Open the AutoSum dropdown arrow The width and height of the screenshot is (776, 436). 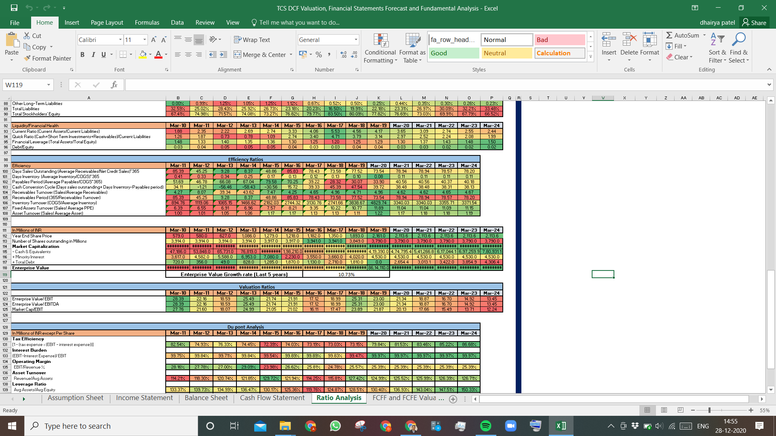click(704, 36)
